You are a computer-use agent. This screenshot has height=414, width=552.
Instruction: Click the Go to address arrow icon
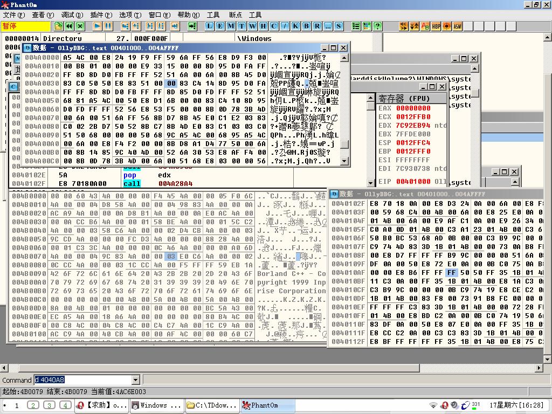point(192,26)
